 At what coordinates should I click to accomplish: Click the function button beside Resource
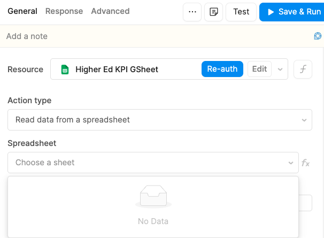(303, 70)
